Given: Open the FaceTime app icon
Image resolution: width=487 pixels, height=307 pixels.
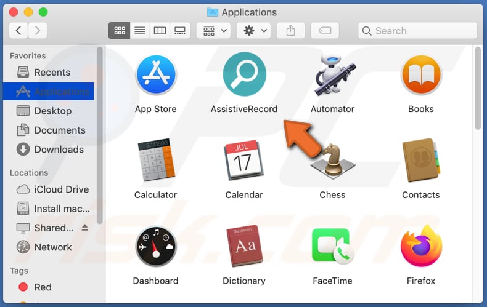Looking at the screenshot, I should click(x=333, y=247).
